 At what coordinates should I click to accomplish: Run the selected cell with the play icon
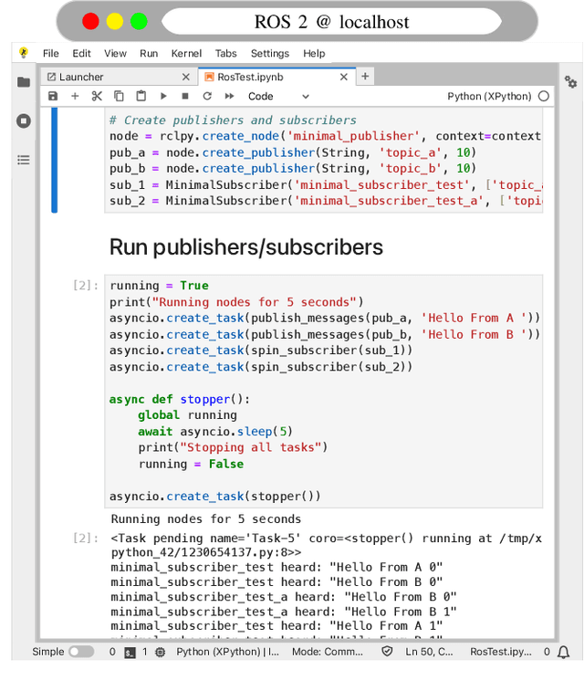pos(163,96)
